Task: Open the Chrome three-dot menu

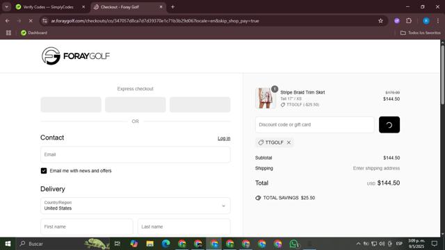Action: (438, 21)
